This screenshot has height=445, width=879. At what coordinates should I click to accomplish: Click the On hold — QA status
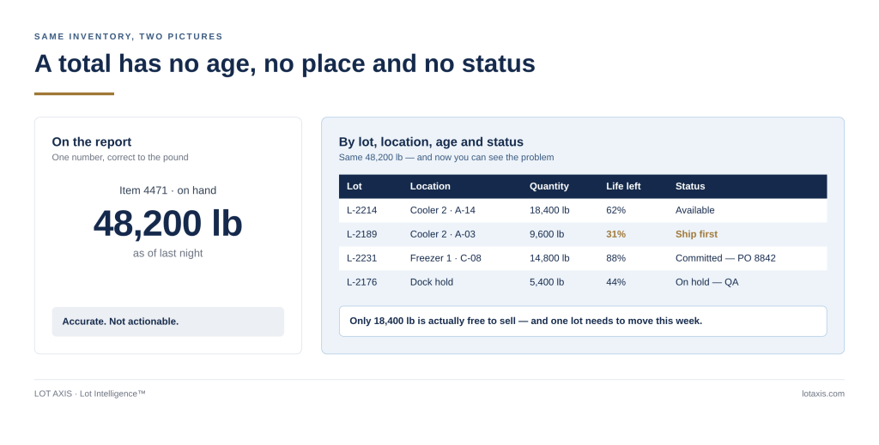706,282
